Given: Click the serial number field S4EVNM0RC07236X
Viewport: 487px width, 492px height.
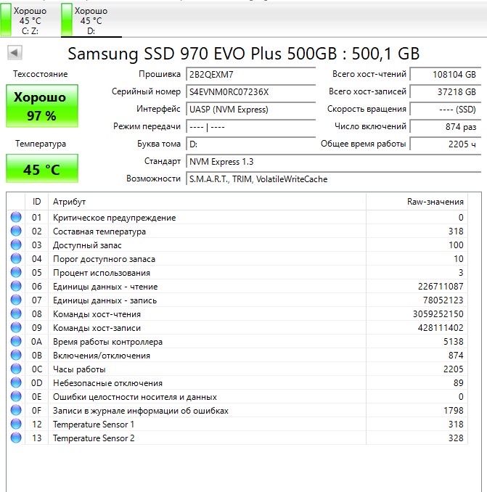Looking at the screenshot, I should (250, 92).
